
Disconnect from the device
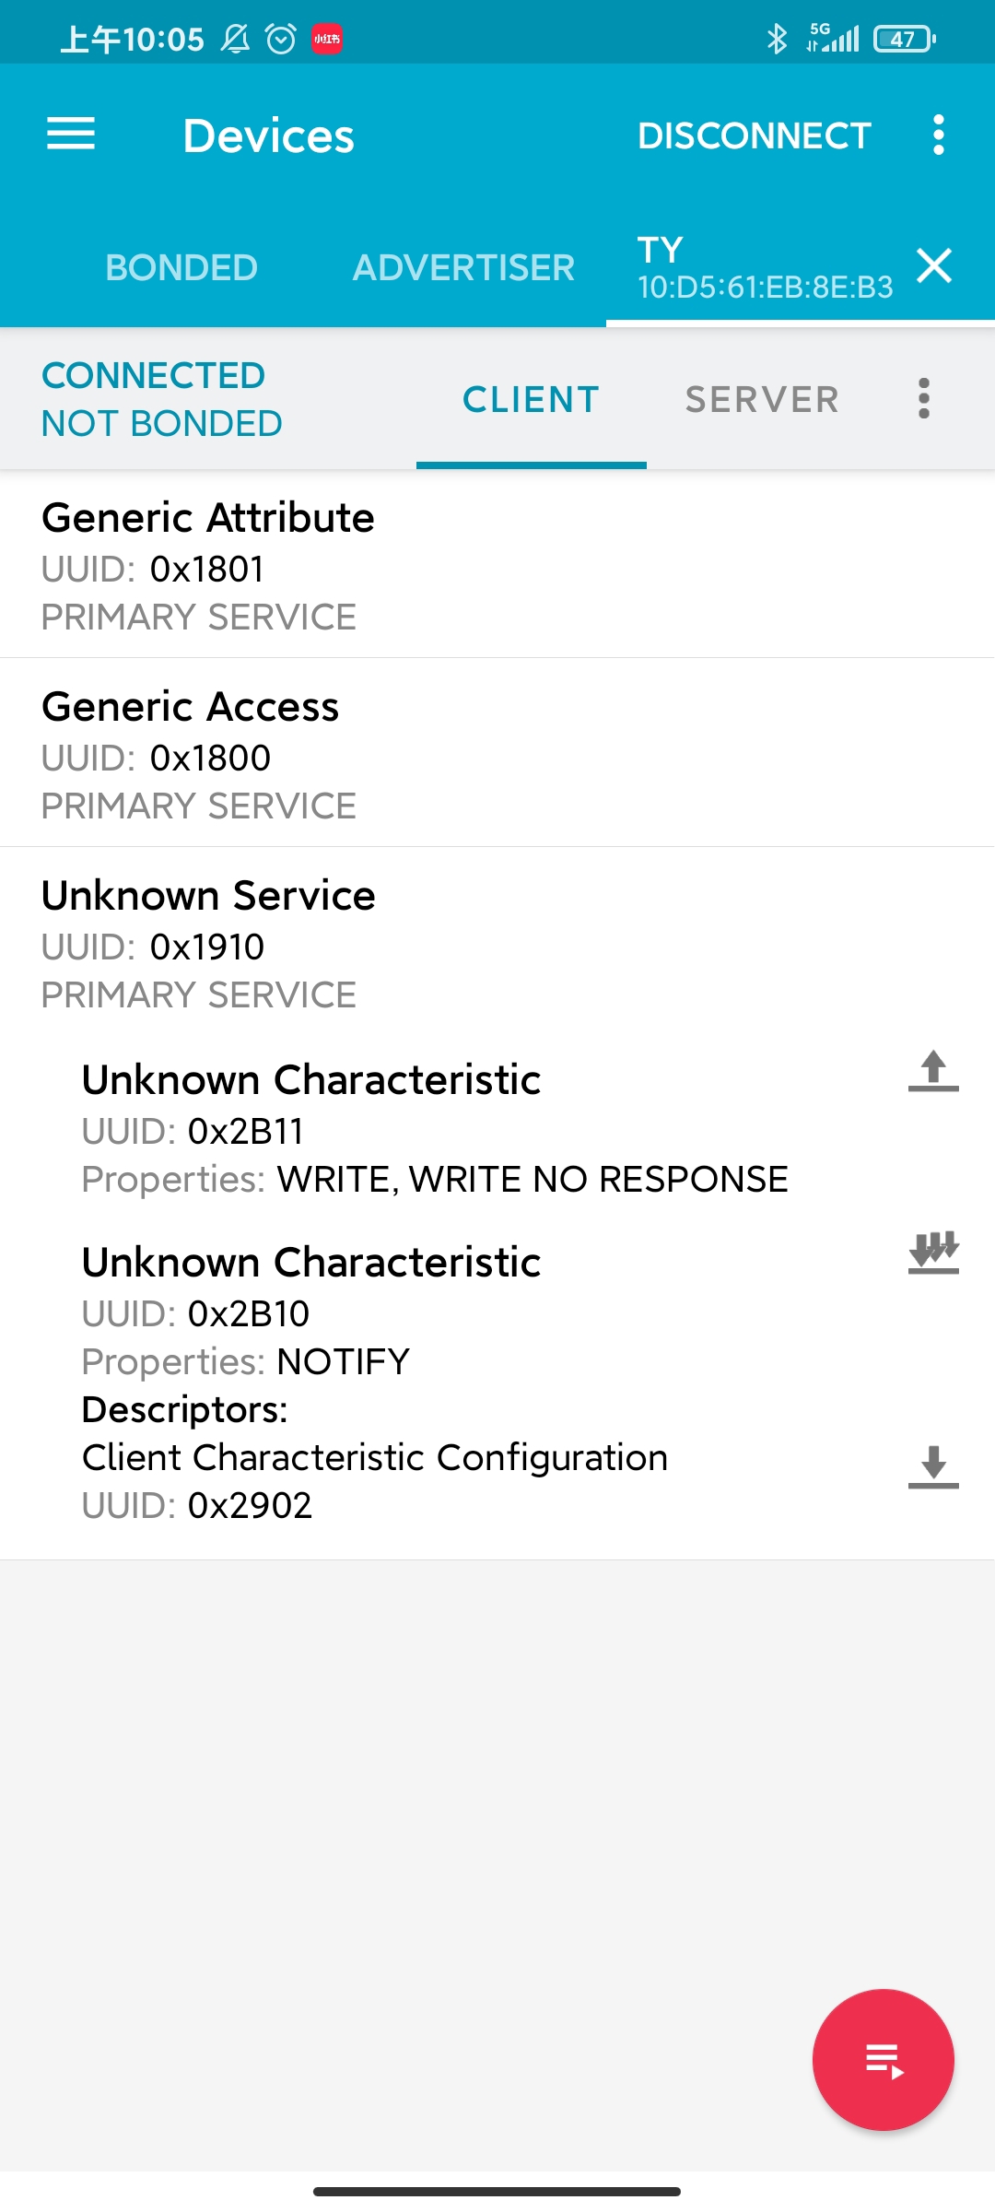[x=754, y=135]
